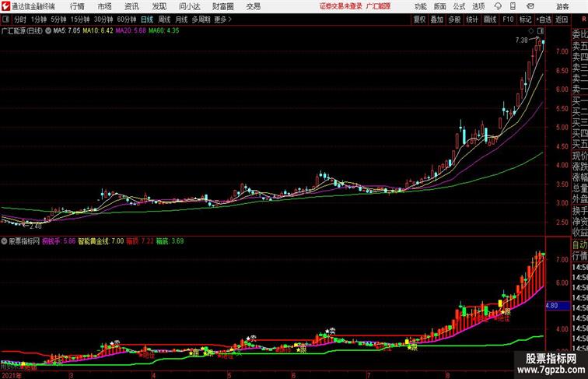588x379 pixels.
Task: Click the 多股 multi-stock button
Action: coord(454,19)
